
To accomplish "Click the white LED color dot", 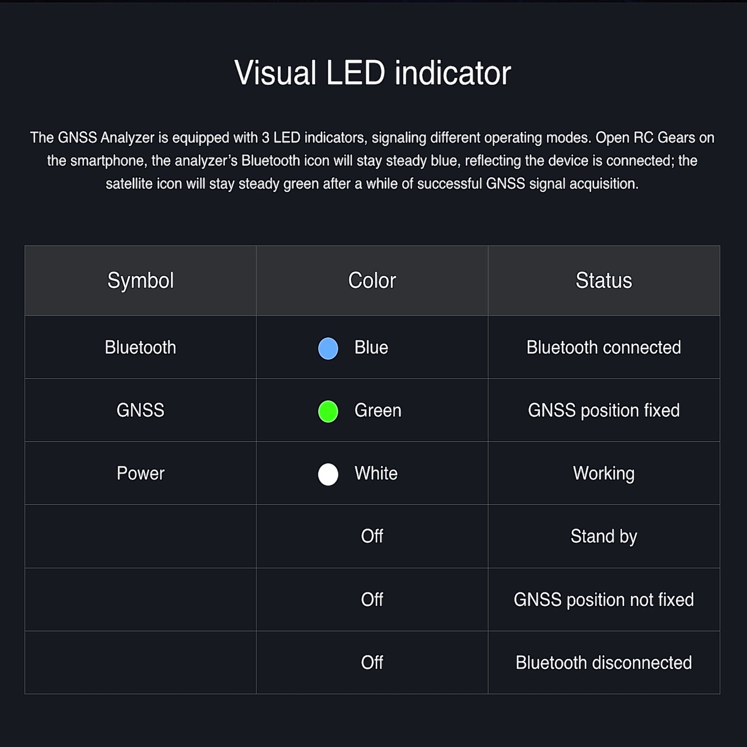I will [328, 475].
